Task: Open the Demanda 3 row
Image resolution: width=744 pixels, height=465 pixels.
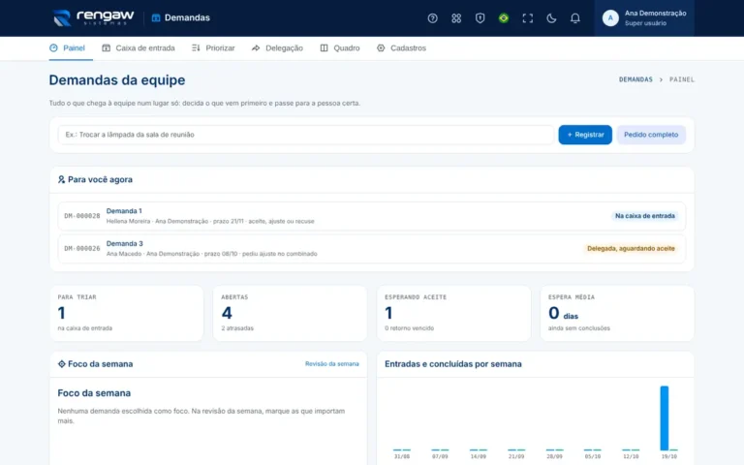Action: click(x=372, y=249)
